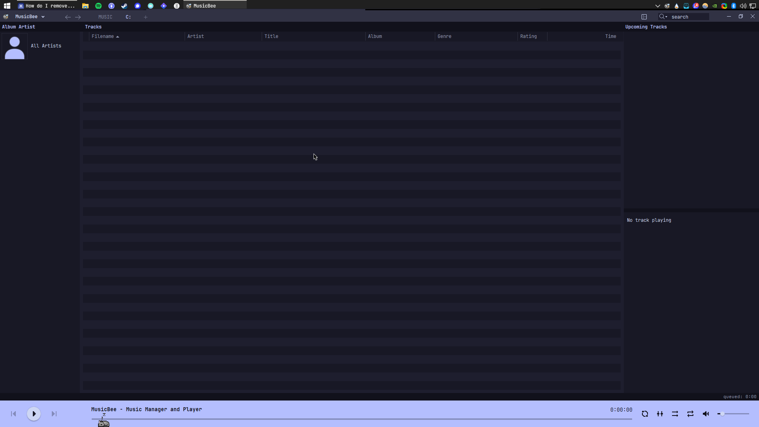Skip to the previous track
Image resolution: width=759 pixels, height=427 pixels.
tap(13, 414)
